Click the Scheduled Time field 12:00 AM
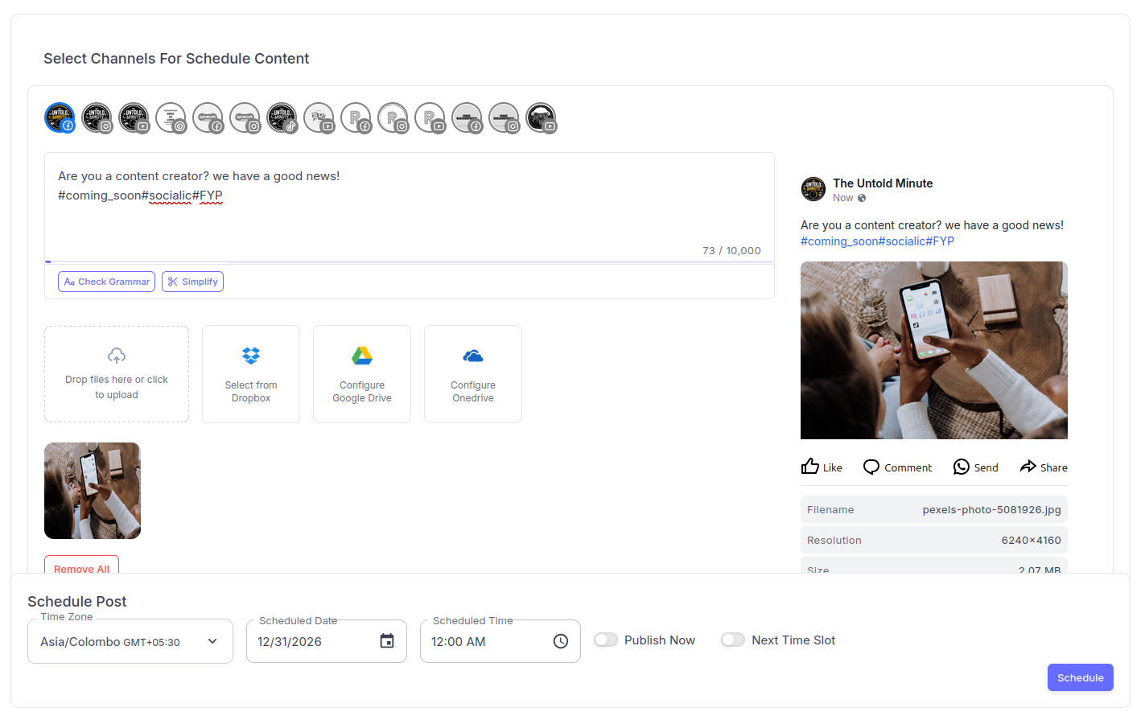The image size is (1145, 716). click(x=500, y=641)
